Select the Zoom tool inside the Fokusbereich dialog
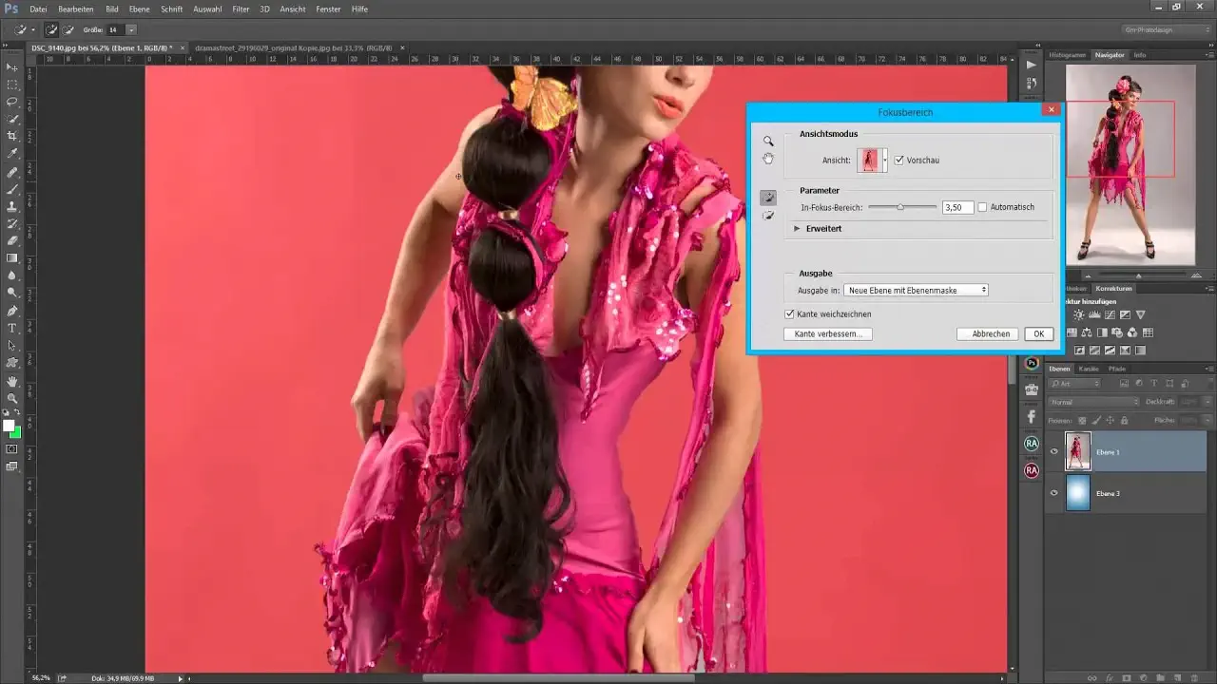Viewport: 1217px width, 684px height. click(x=768, y=141)
